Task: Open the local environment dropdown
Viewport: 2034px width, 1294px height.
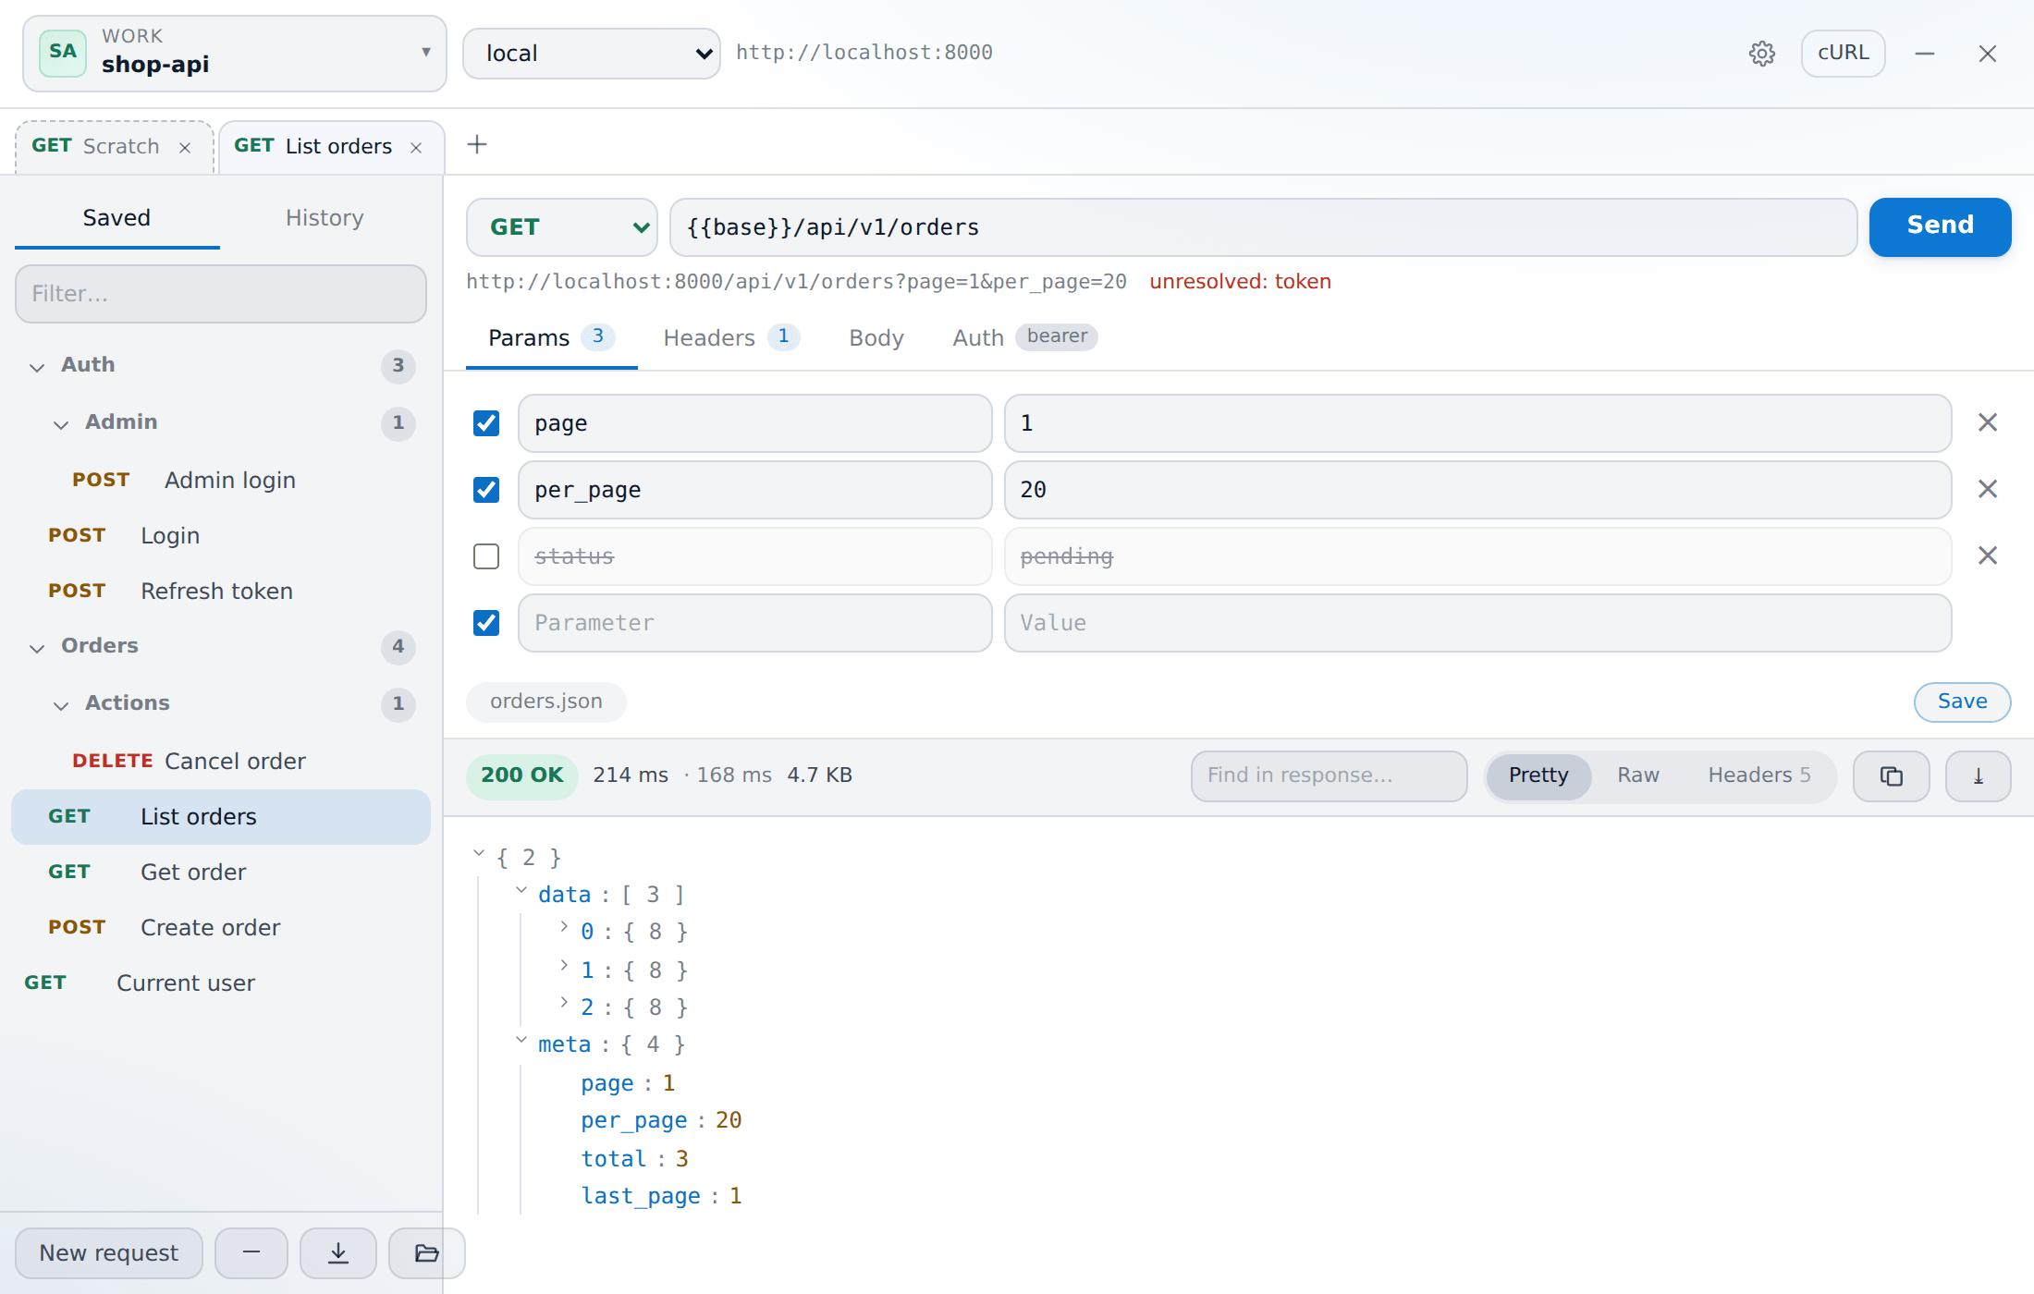Action: pyautogui.click(x=592, y=54)
